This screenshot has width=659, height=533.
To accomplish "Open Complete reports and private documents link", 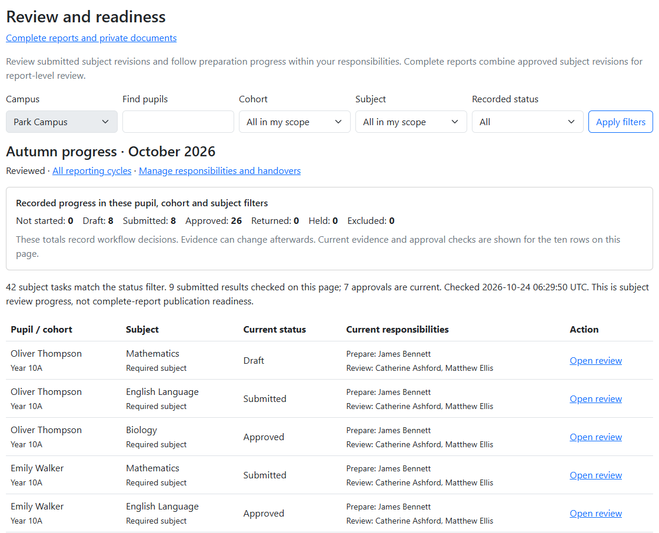I will (91, 38).
